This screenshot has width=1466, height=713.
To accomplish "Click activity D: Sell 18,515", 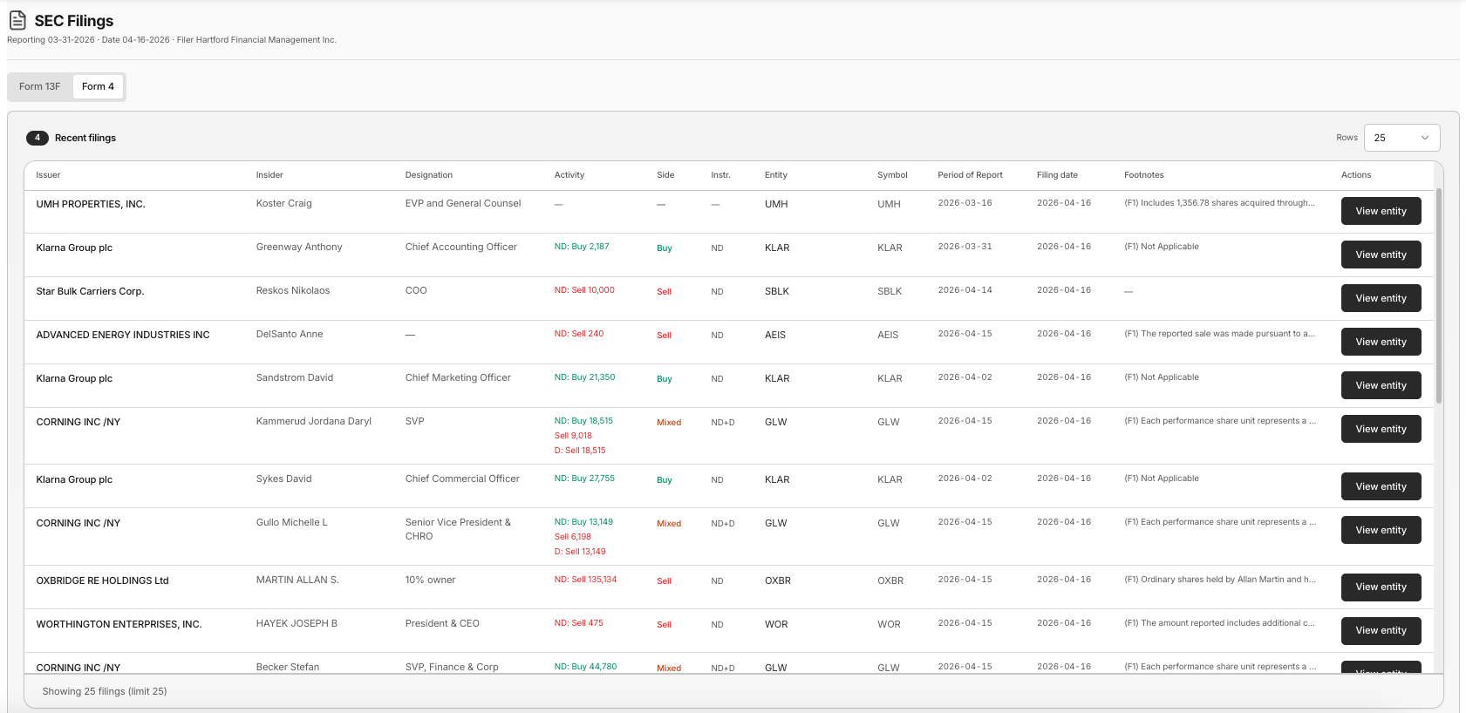I will tap(580, 451).
